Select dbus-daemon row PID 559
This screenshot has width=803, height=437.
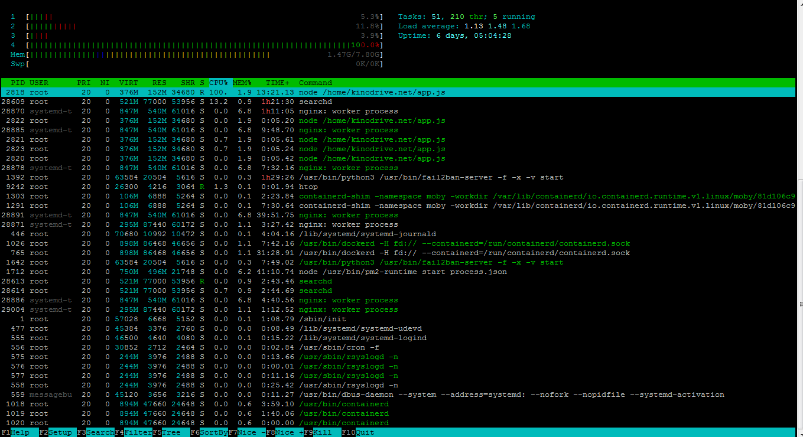pyautogui.click(x=398, y=394)
